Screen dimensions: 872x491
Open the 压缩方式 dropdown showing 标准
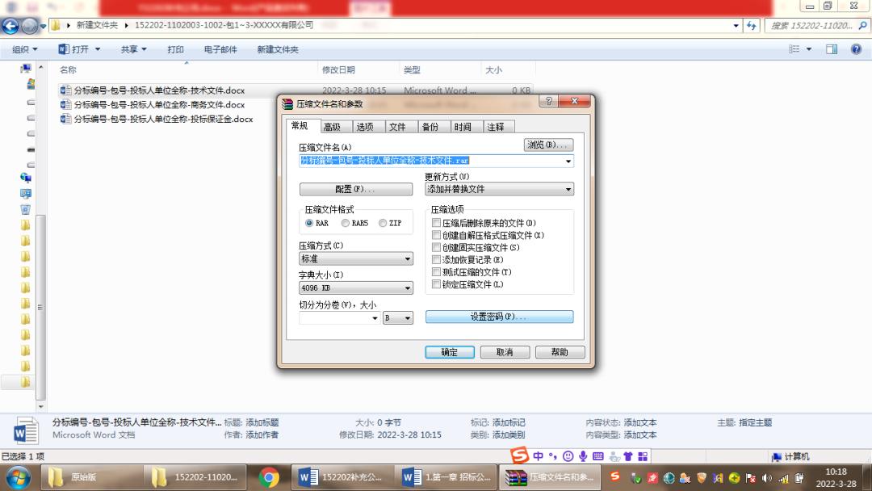(356, 258)
